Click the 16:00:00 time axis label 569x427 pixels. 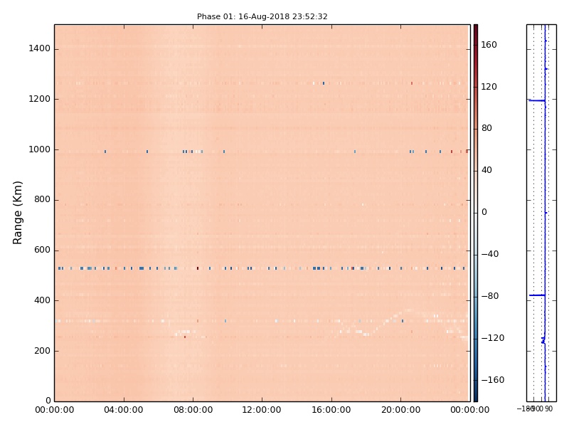point(331,410)
